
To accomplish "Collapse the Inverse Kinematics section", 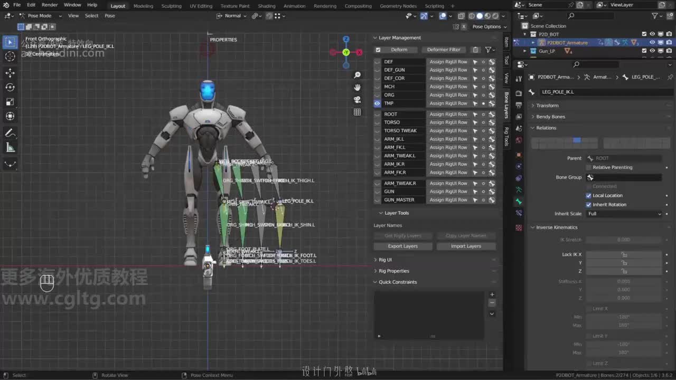I will [x=556, y=227].
